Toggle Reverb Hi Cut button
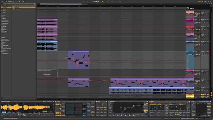Viewport: 213px width, 120px height. (155, 104)
